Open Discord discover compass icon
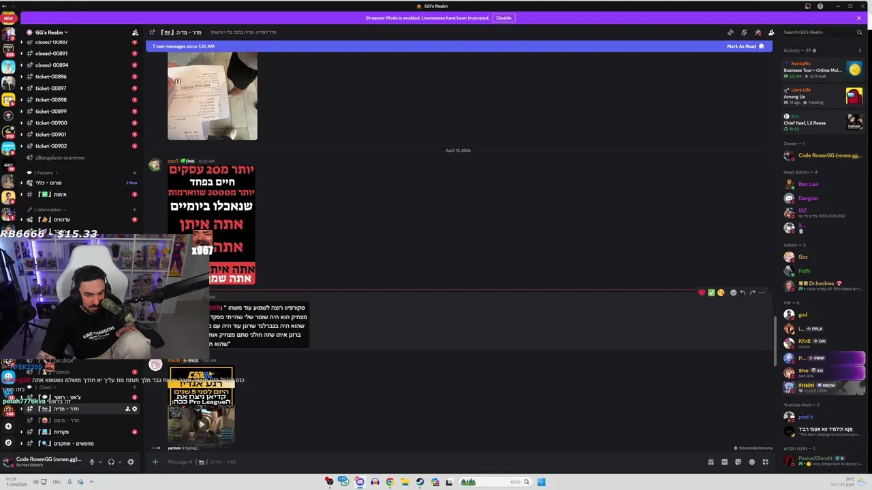 [8, 443]
